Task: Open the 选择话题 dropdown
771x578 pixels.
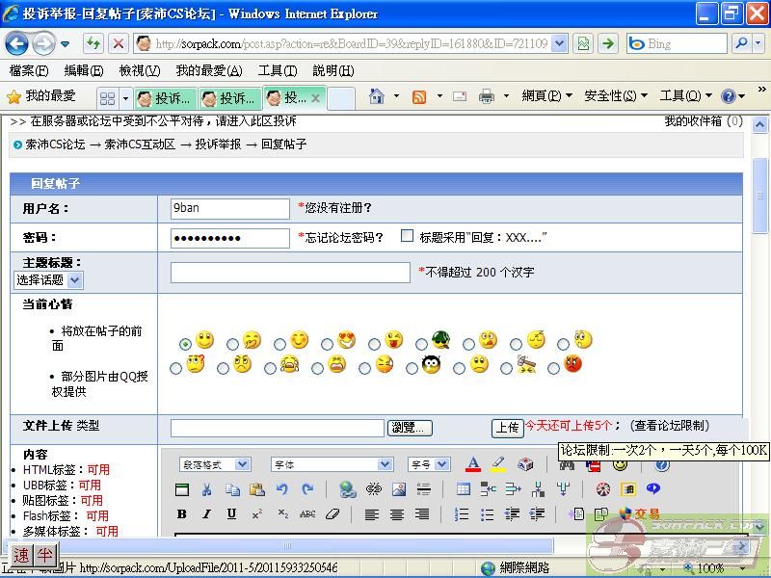Action: pos(48,280)
